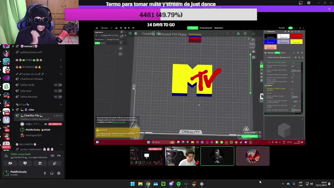The height and width of the screenshot is (188, 334).
Task: Collapse the TIMBA category
Action: coord(30,60)
